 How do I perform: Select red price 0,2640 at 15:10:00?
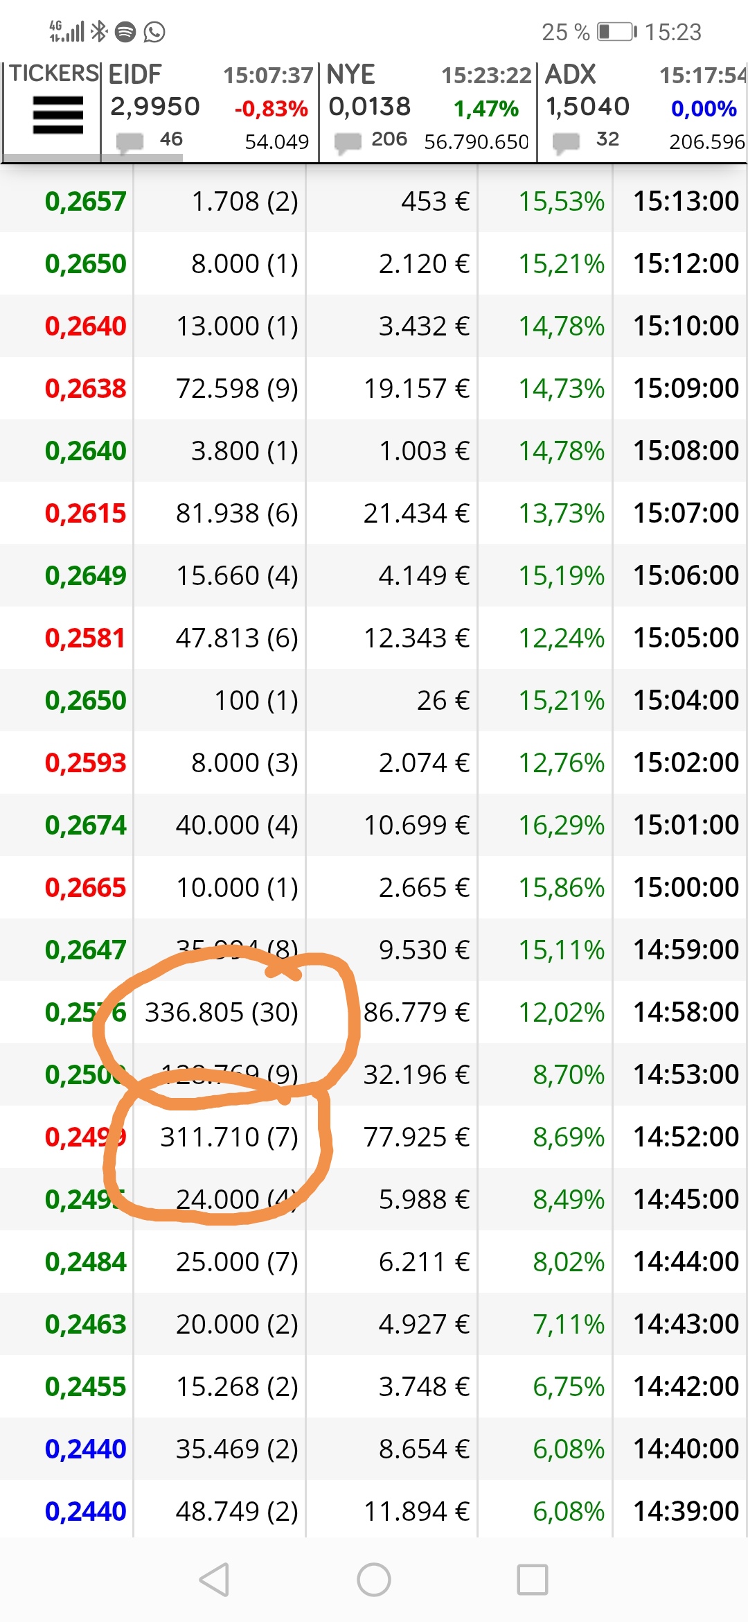tap(85, 326)
